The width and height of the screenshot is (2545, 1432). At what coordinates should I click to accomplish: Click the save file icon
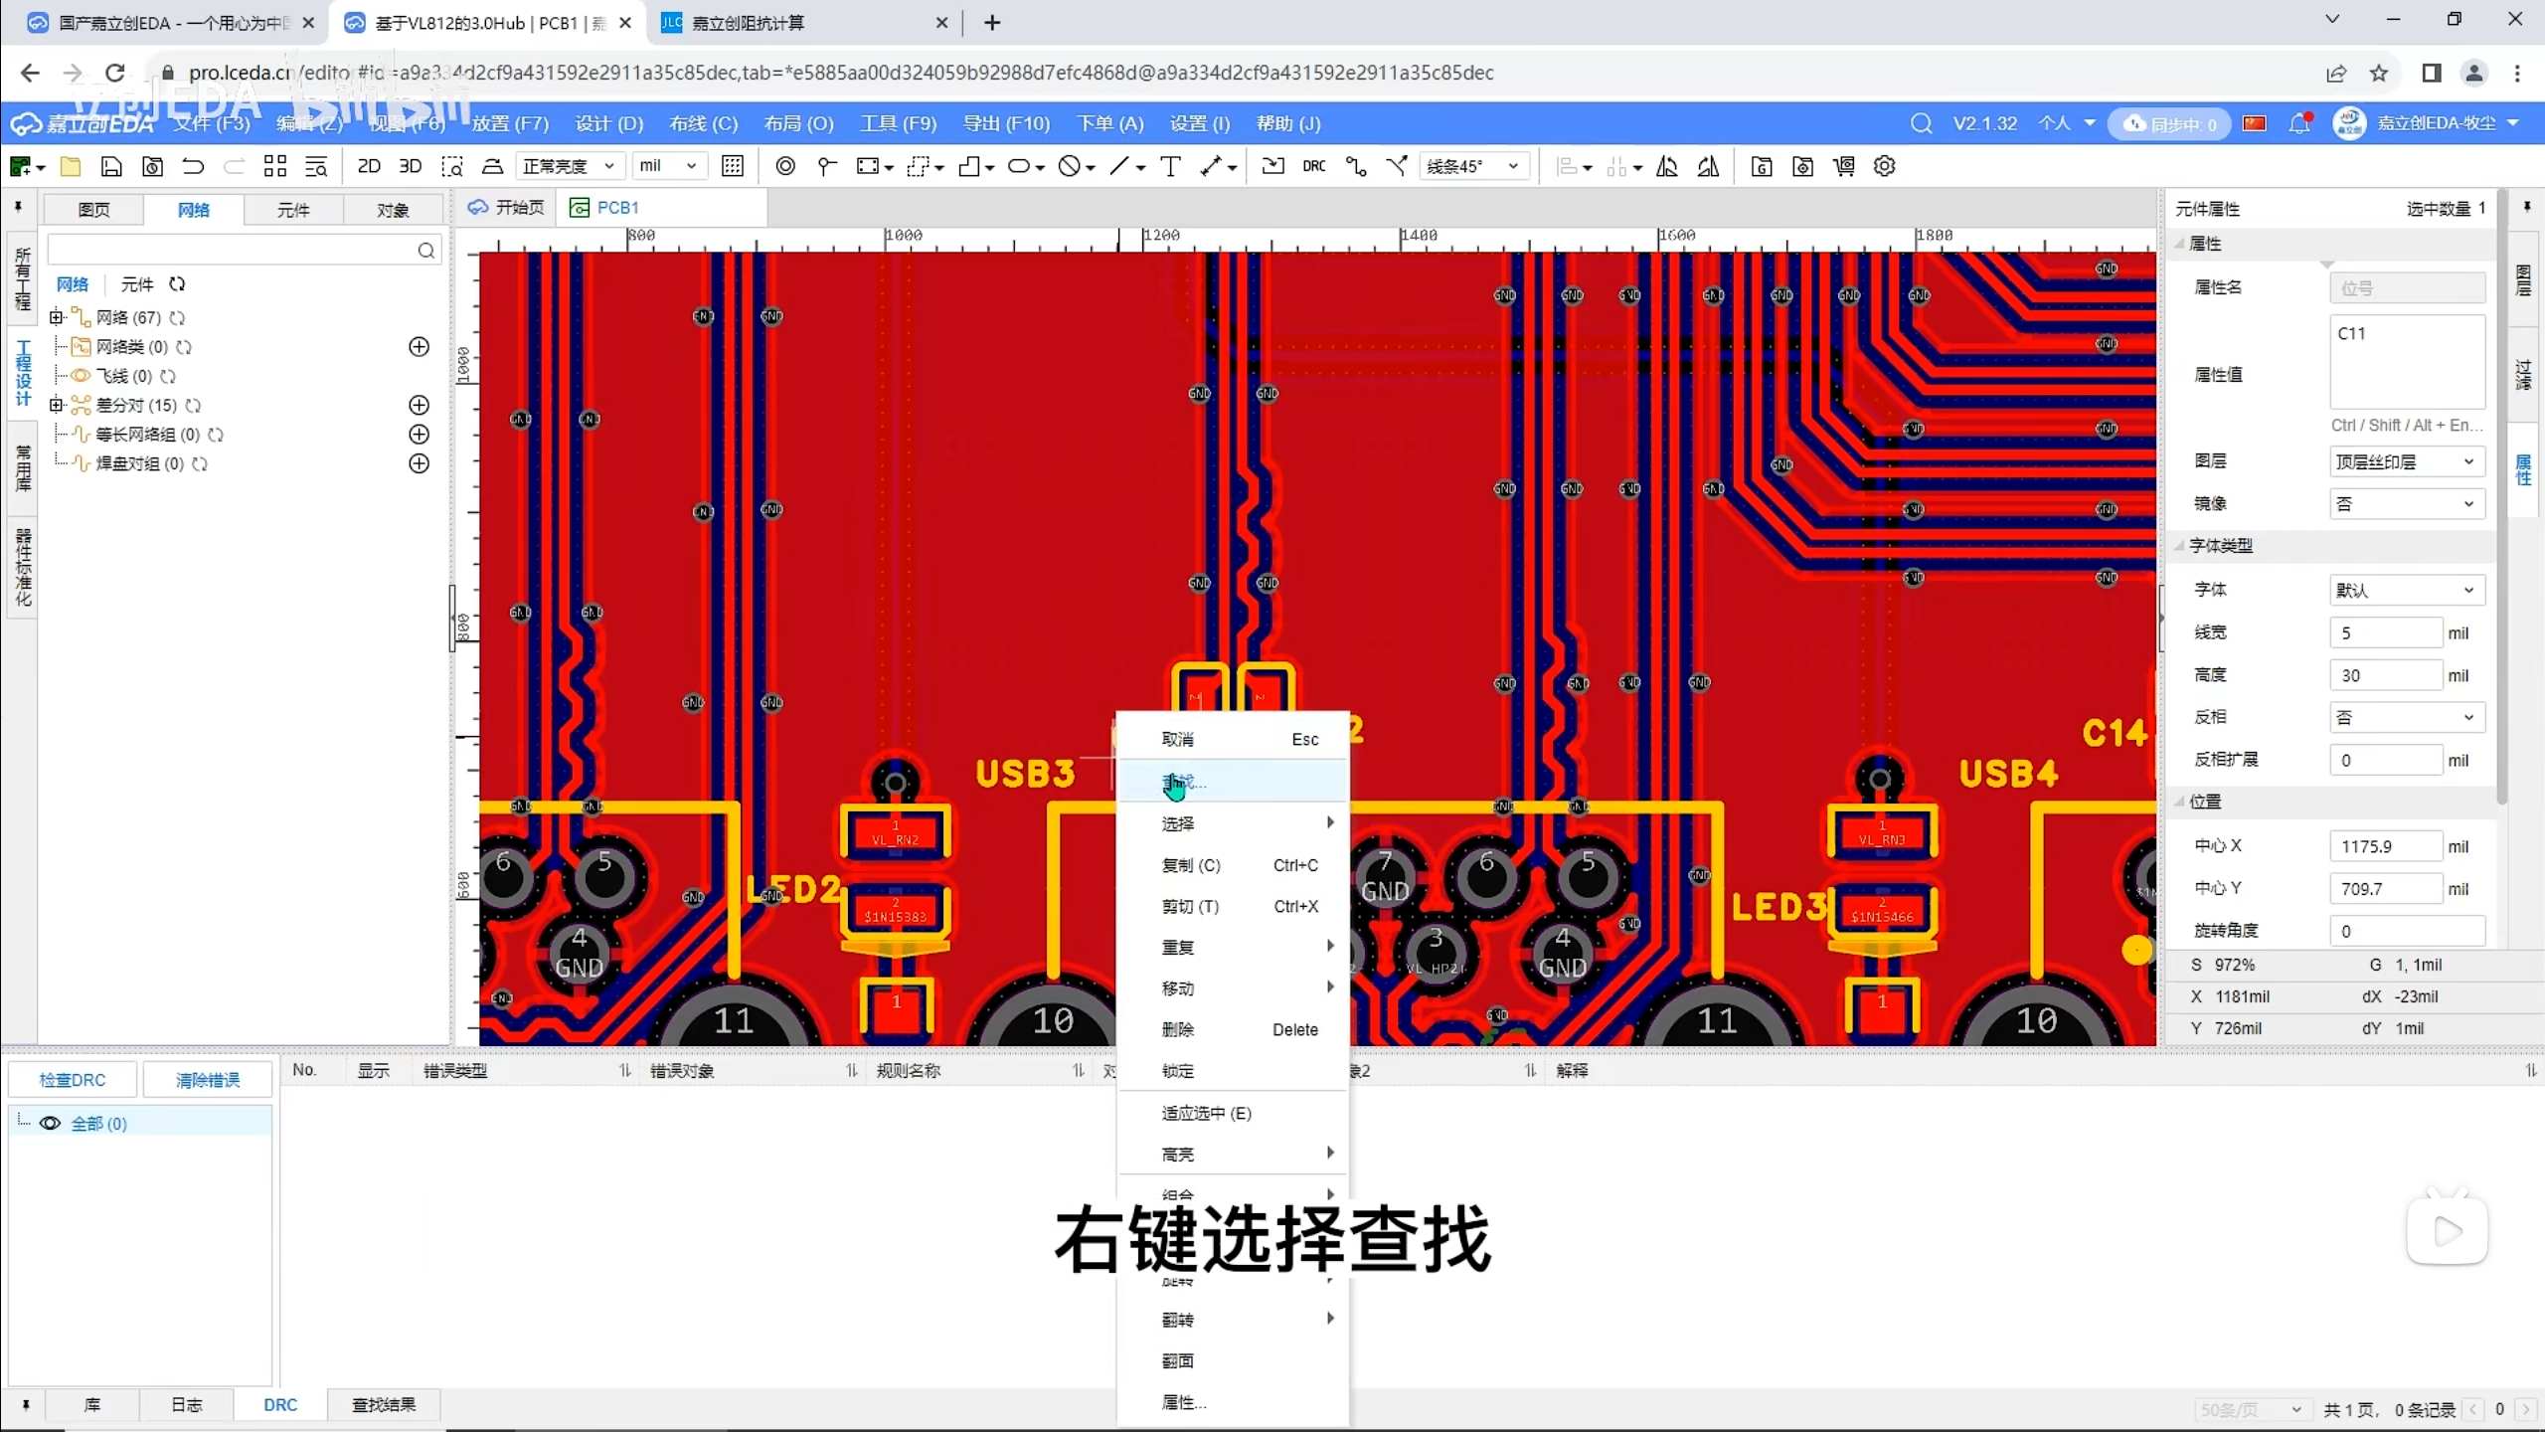[x=111, y=166]
